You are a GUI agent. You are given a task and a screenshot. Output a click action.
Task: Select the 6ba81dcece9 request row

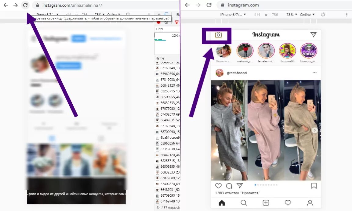click(x=168, y=138)
